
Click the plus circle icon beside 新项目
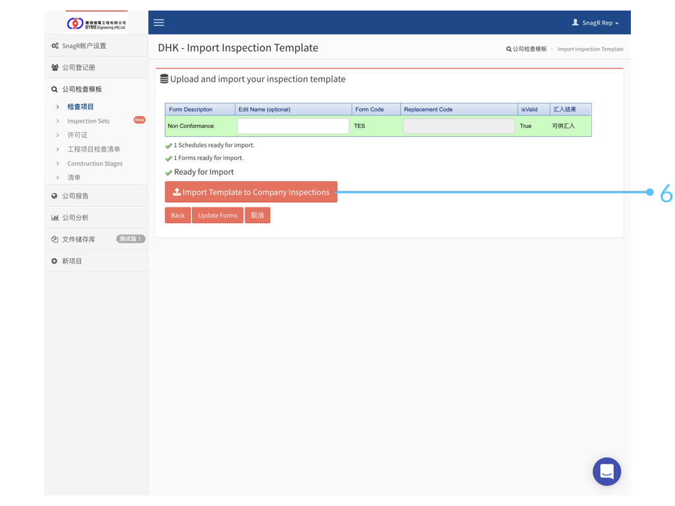tap(54, 261)
